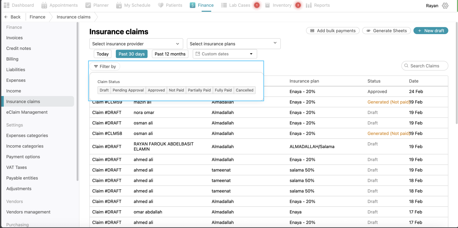The height and width of the screenshot is (228, 458).
Task: Click the Dashboard grid icon
Action: (x=7, y=5)
